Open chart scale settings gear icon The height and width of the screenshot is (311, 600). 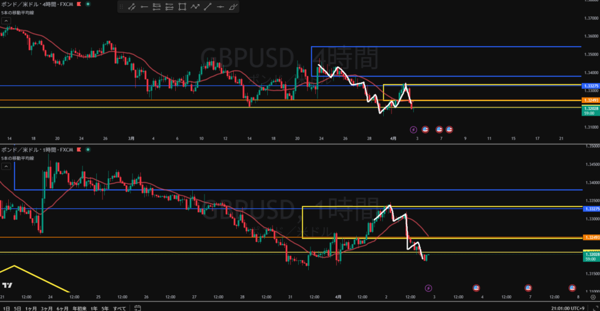[x=593, y=298]
